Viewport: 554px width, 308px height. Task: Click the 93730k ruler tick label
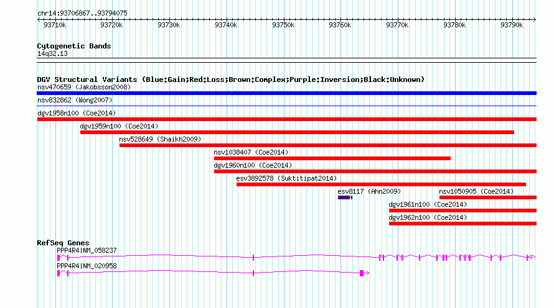pyautogui.click(x=169, y=25)
